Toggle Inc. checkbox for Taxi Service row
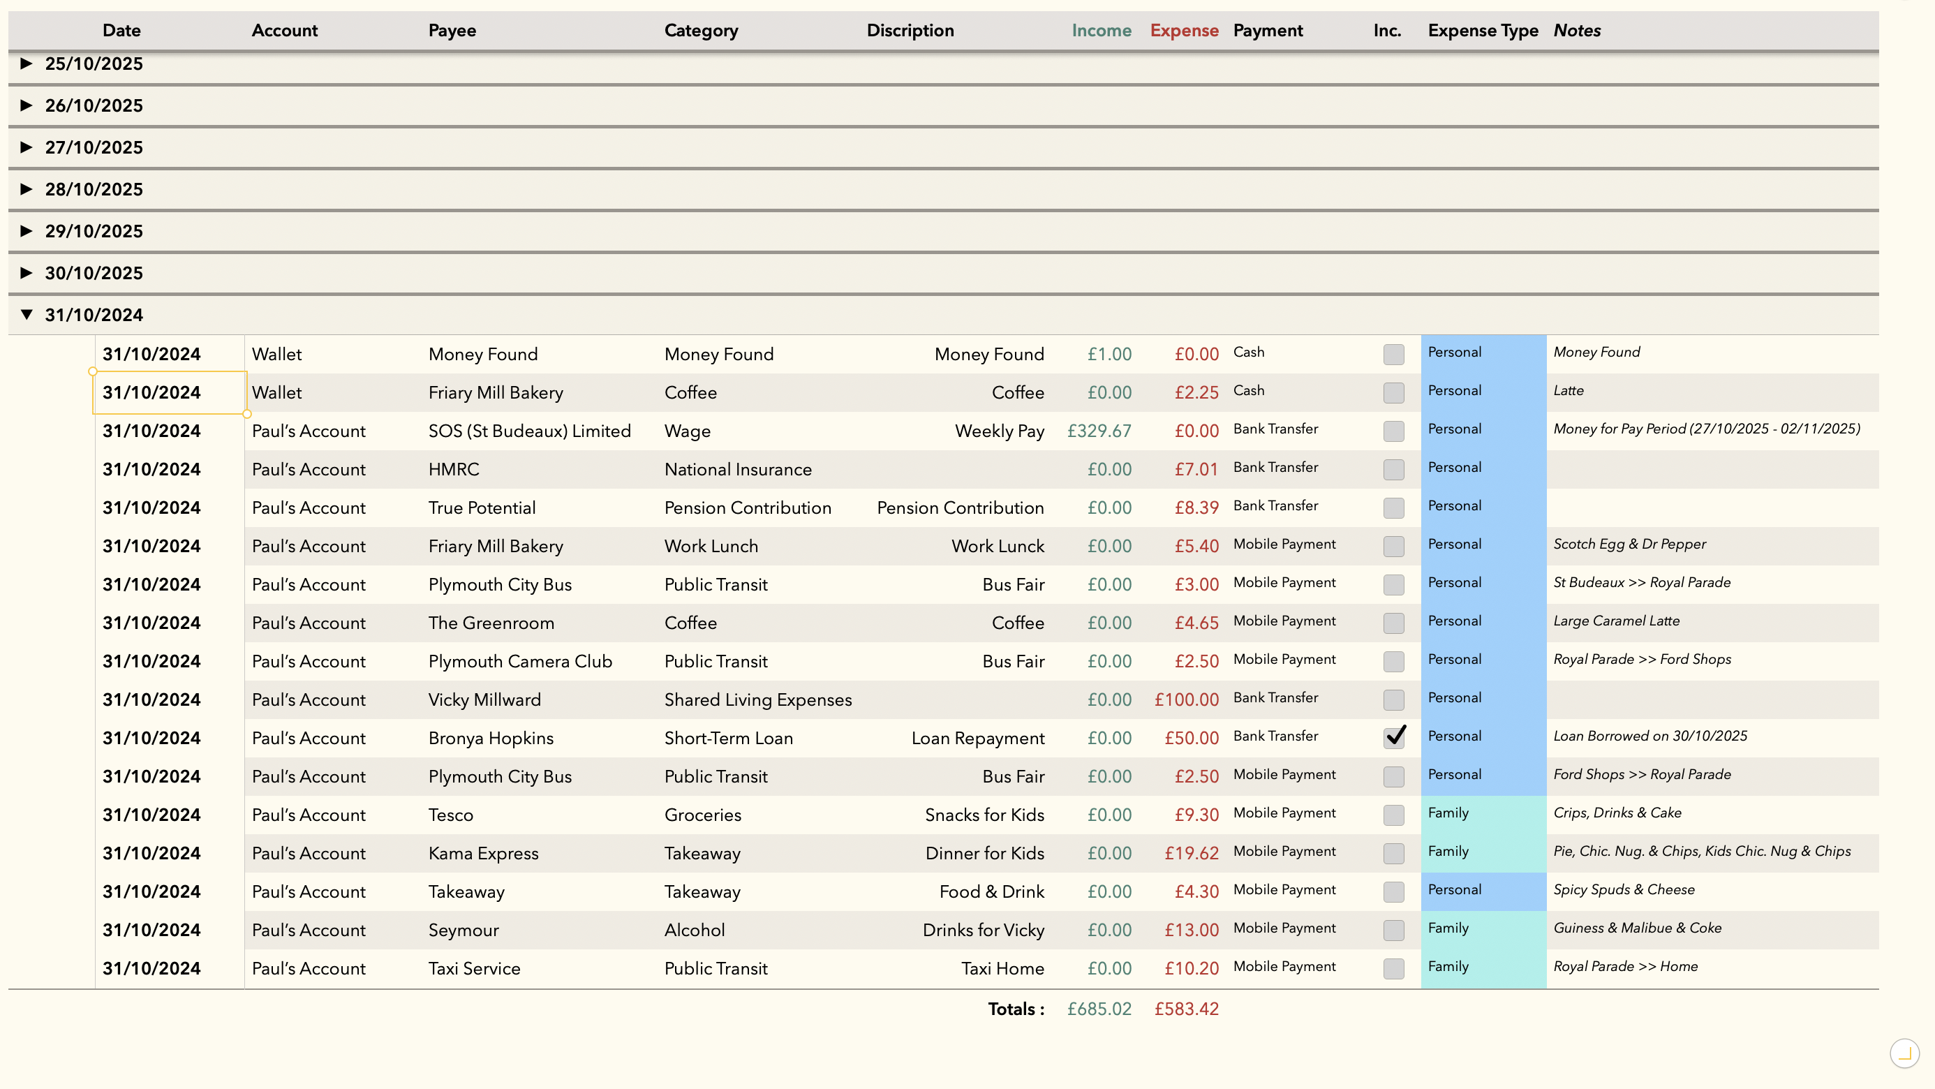The height and width of the screenshot is (1089, 1935). (x=1393, y=969)
